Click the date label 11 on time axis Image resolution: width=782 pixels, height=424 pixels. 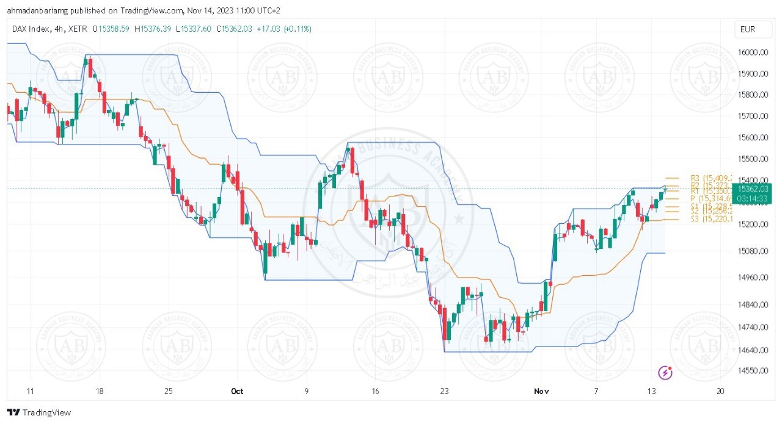click(x=31, y=391)
